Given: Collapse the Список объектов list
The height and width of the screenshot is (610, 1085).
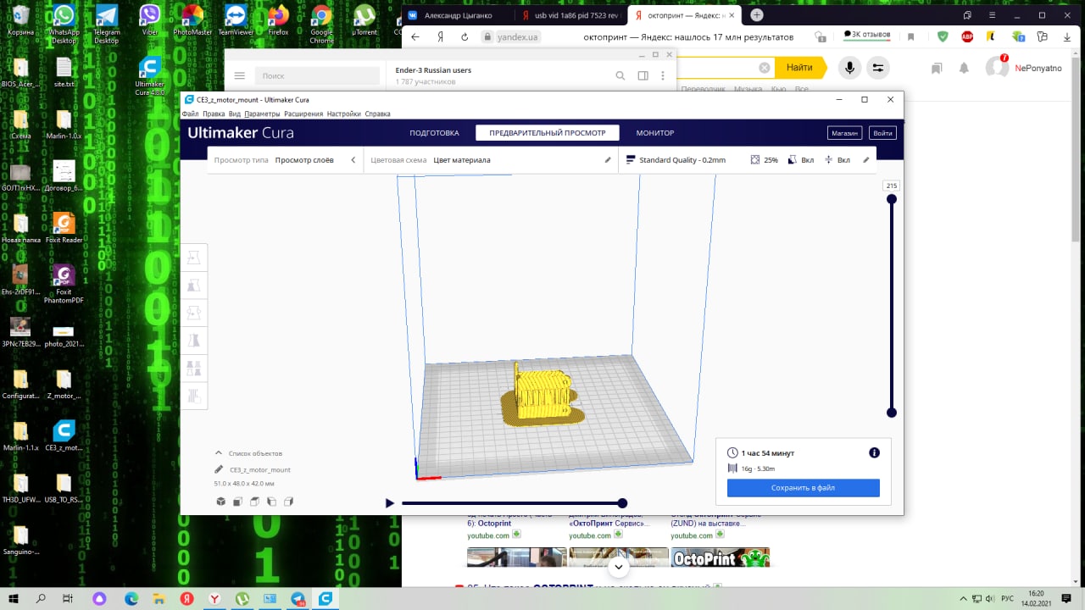Looking at the screenshot, I should [x=219, y=453].
